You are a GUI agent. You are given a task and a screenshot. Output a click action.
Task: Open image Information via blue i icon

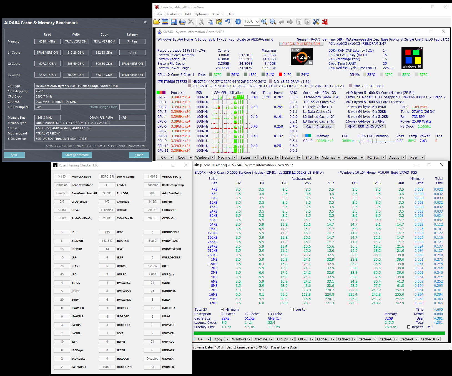[x=238, y=22]
